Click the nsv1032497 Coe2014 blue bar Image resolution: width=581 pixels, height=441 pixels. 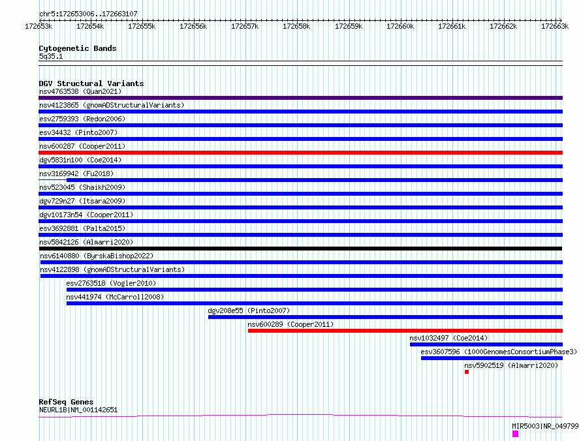[486, 344]
